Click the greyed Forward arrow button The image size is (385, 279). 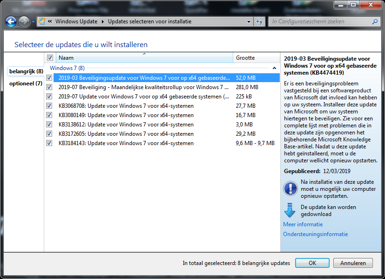[x=24, y=21]
